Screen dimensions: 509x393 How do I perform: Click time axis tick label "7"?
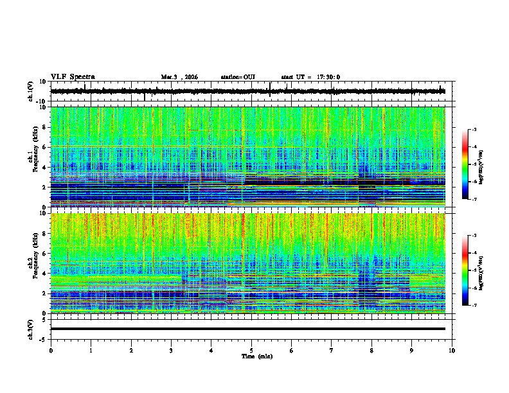332,351
